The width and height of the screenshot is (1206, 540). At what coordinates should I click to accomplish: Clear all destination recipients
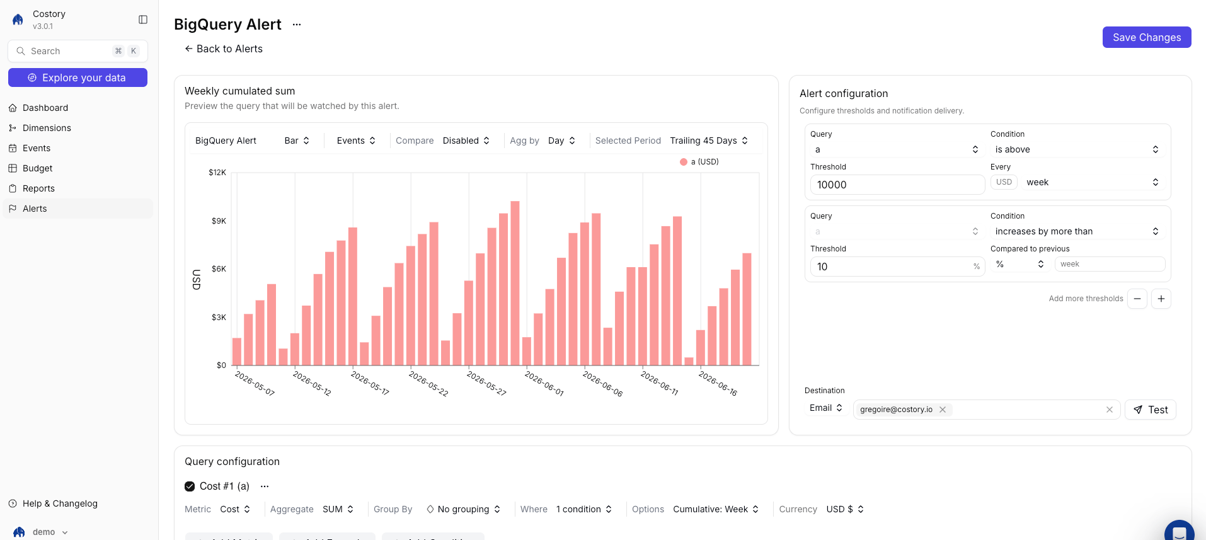[1109, 410]
